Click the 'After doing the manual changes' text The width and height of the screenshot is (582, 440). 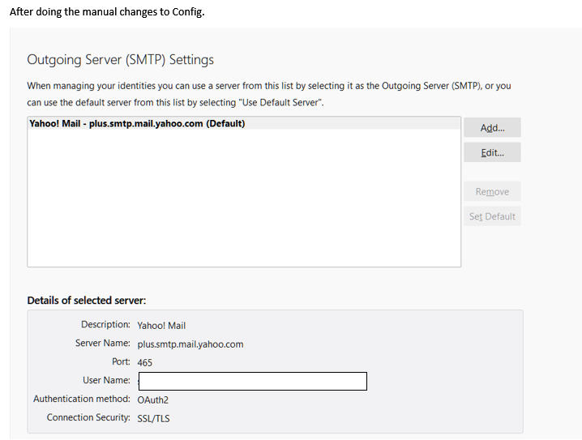(x=107, y=12)
